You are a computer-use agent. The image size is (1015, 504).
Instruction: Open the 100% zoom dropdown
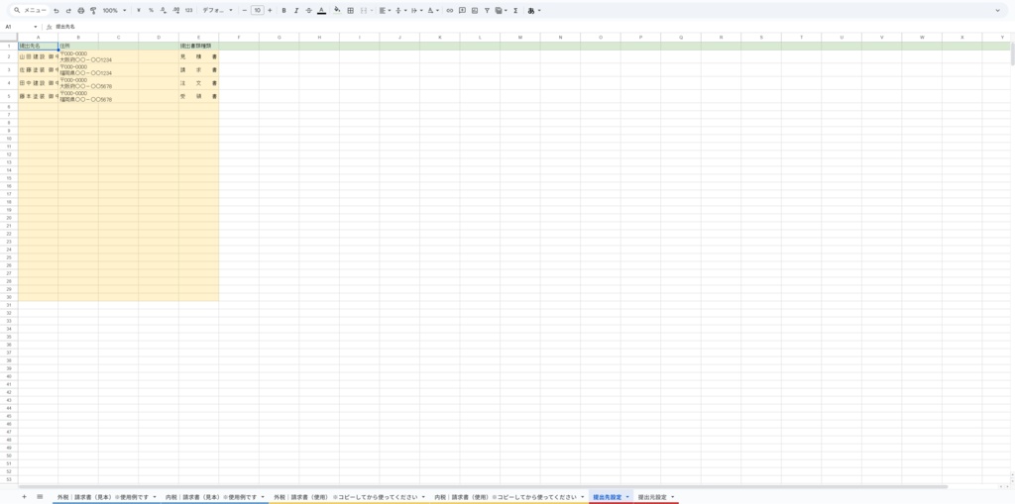click(x=114, y=10)
